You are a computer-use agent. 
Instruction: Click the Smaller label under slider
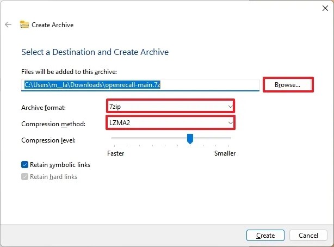tap(225, 153)
